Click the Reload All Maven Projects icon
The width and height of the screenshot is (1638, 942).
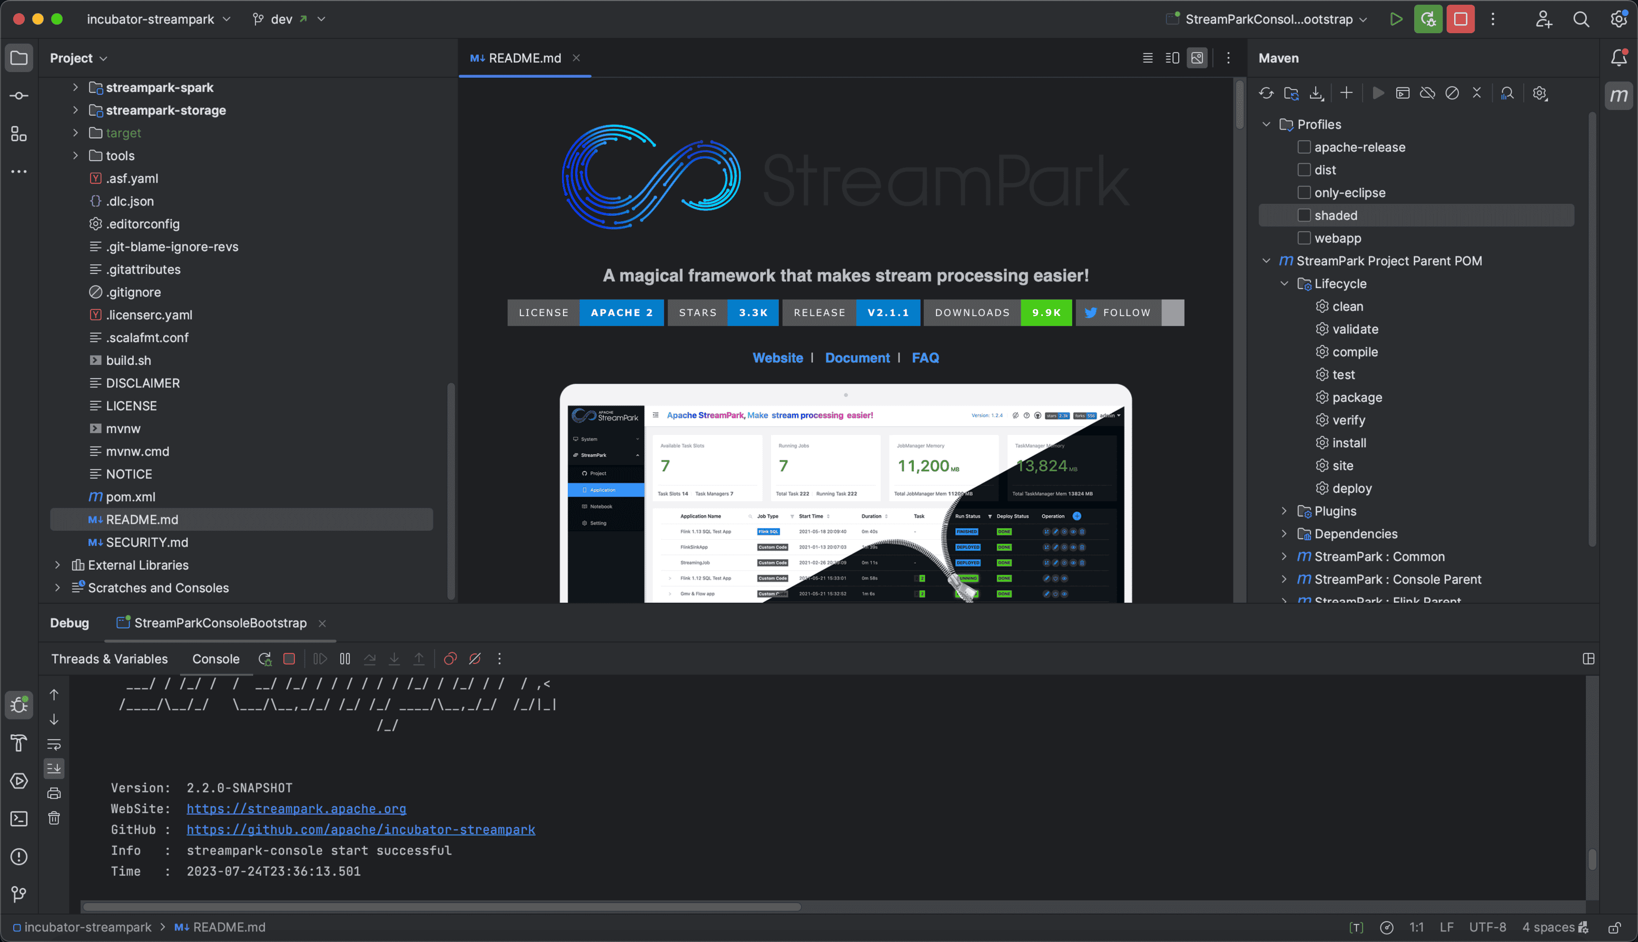point(1266,93)
